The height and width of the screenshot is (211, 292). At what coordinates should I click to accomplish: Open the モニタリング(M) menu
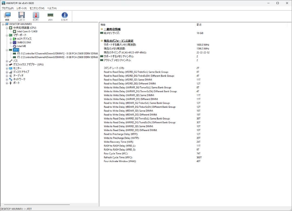pyautogui.click(x=37, y=8)
